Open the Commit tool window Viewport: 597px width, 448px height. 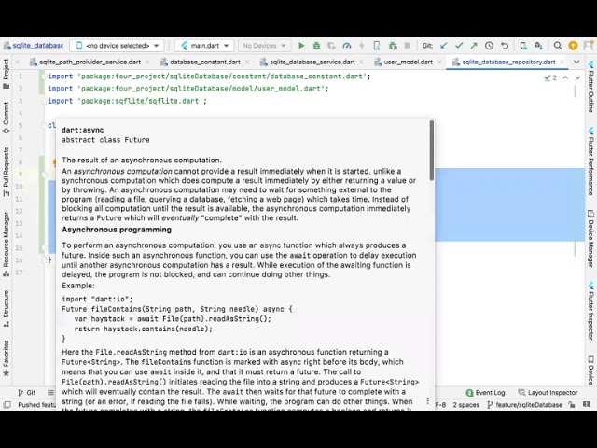coord(7,118)
